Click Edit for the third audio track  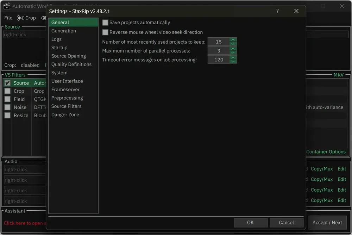342,190
